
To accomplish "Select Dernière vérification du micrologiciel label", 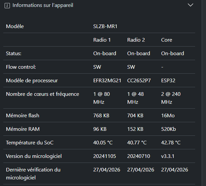I will click(x=33, y=174).
